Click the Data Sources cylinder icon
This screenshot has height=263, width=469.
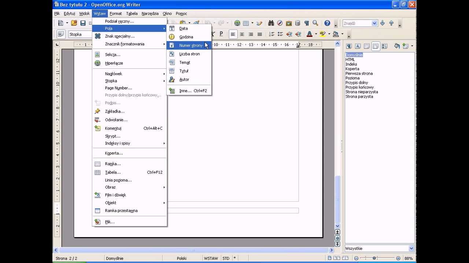(298, 23)
